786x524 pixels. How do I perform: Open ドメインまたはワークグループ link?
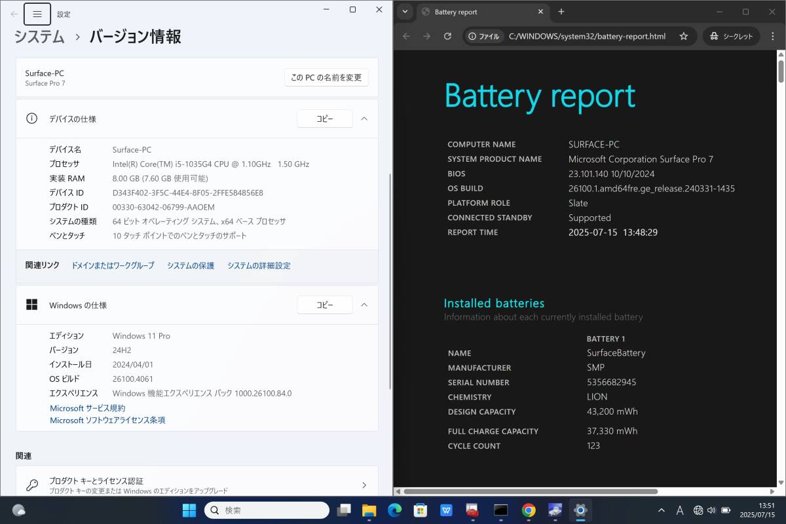pos(113,265)
